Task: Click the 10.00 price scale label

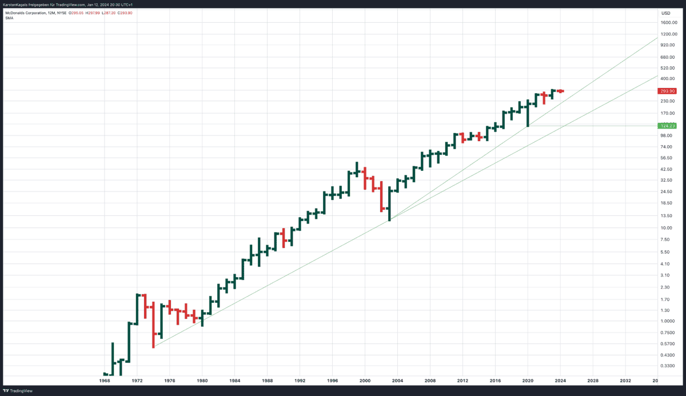Action: pyautogui.click(x=666, y=228)
